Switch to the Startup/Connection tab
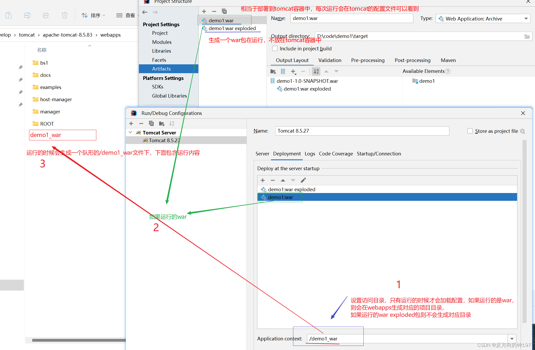Image resolution: width=535 pixels, height=350 pixels. pos(379,154)
